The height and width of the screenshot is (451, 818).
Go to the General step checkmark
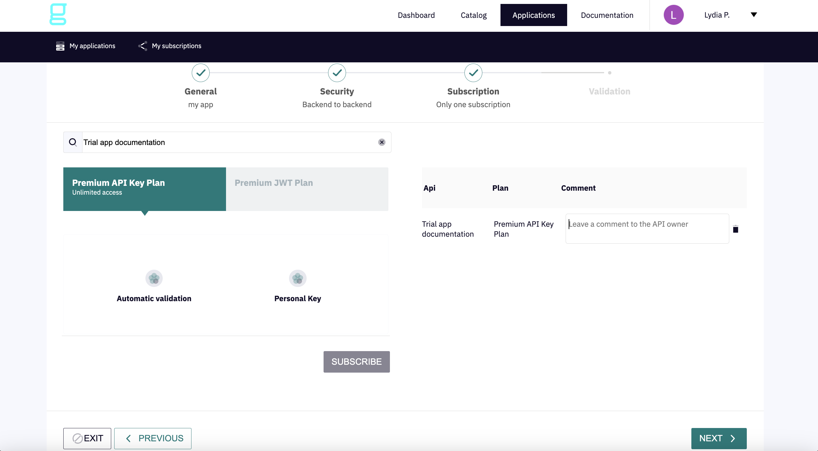[201, 73]
